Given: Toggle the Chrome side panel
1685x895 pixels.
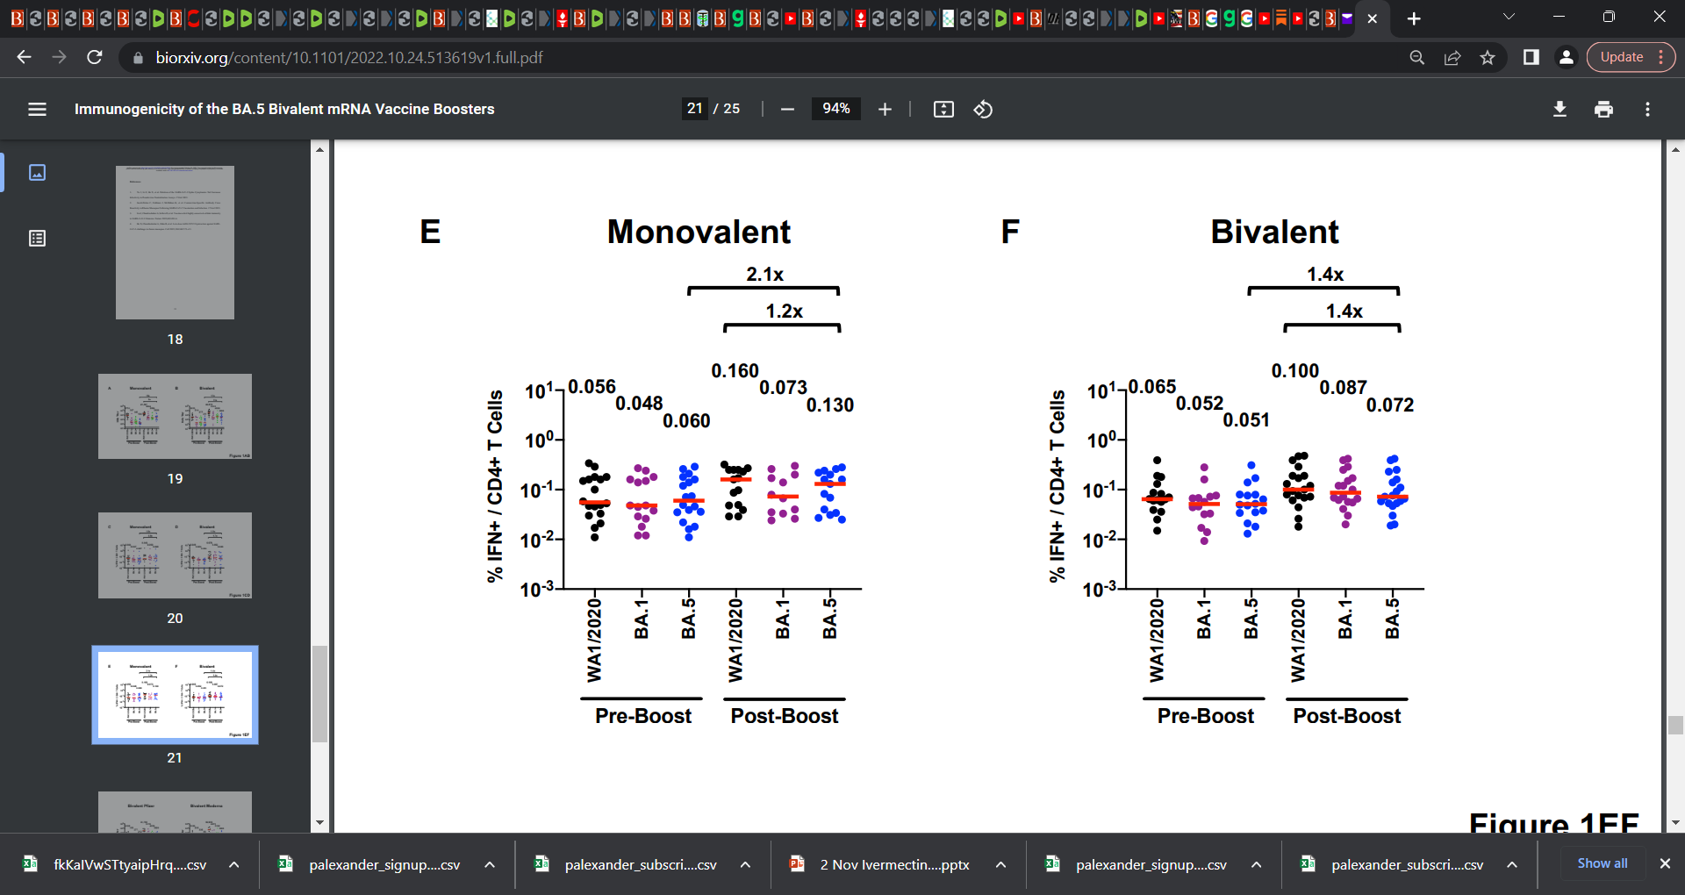Looking at the screenshot, I should tap(1531, 57).
